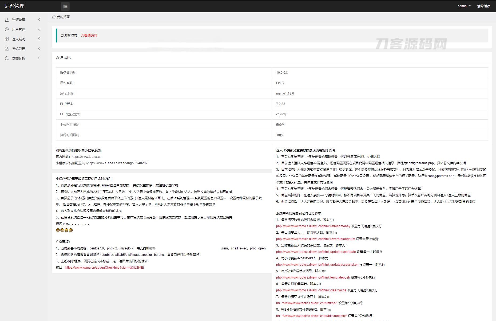This screenshot has width=496, height=321.
Task: Click the think revertuploadnum script command
Action: click(x=316, y=239)
